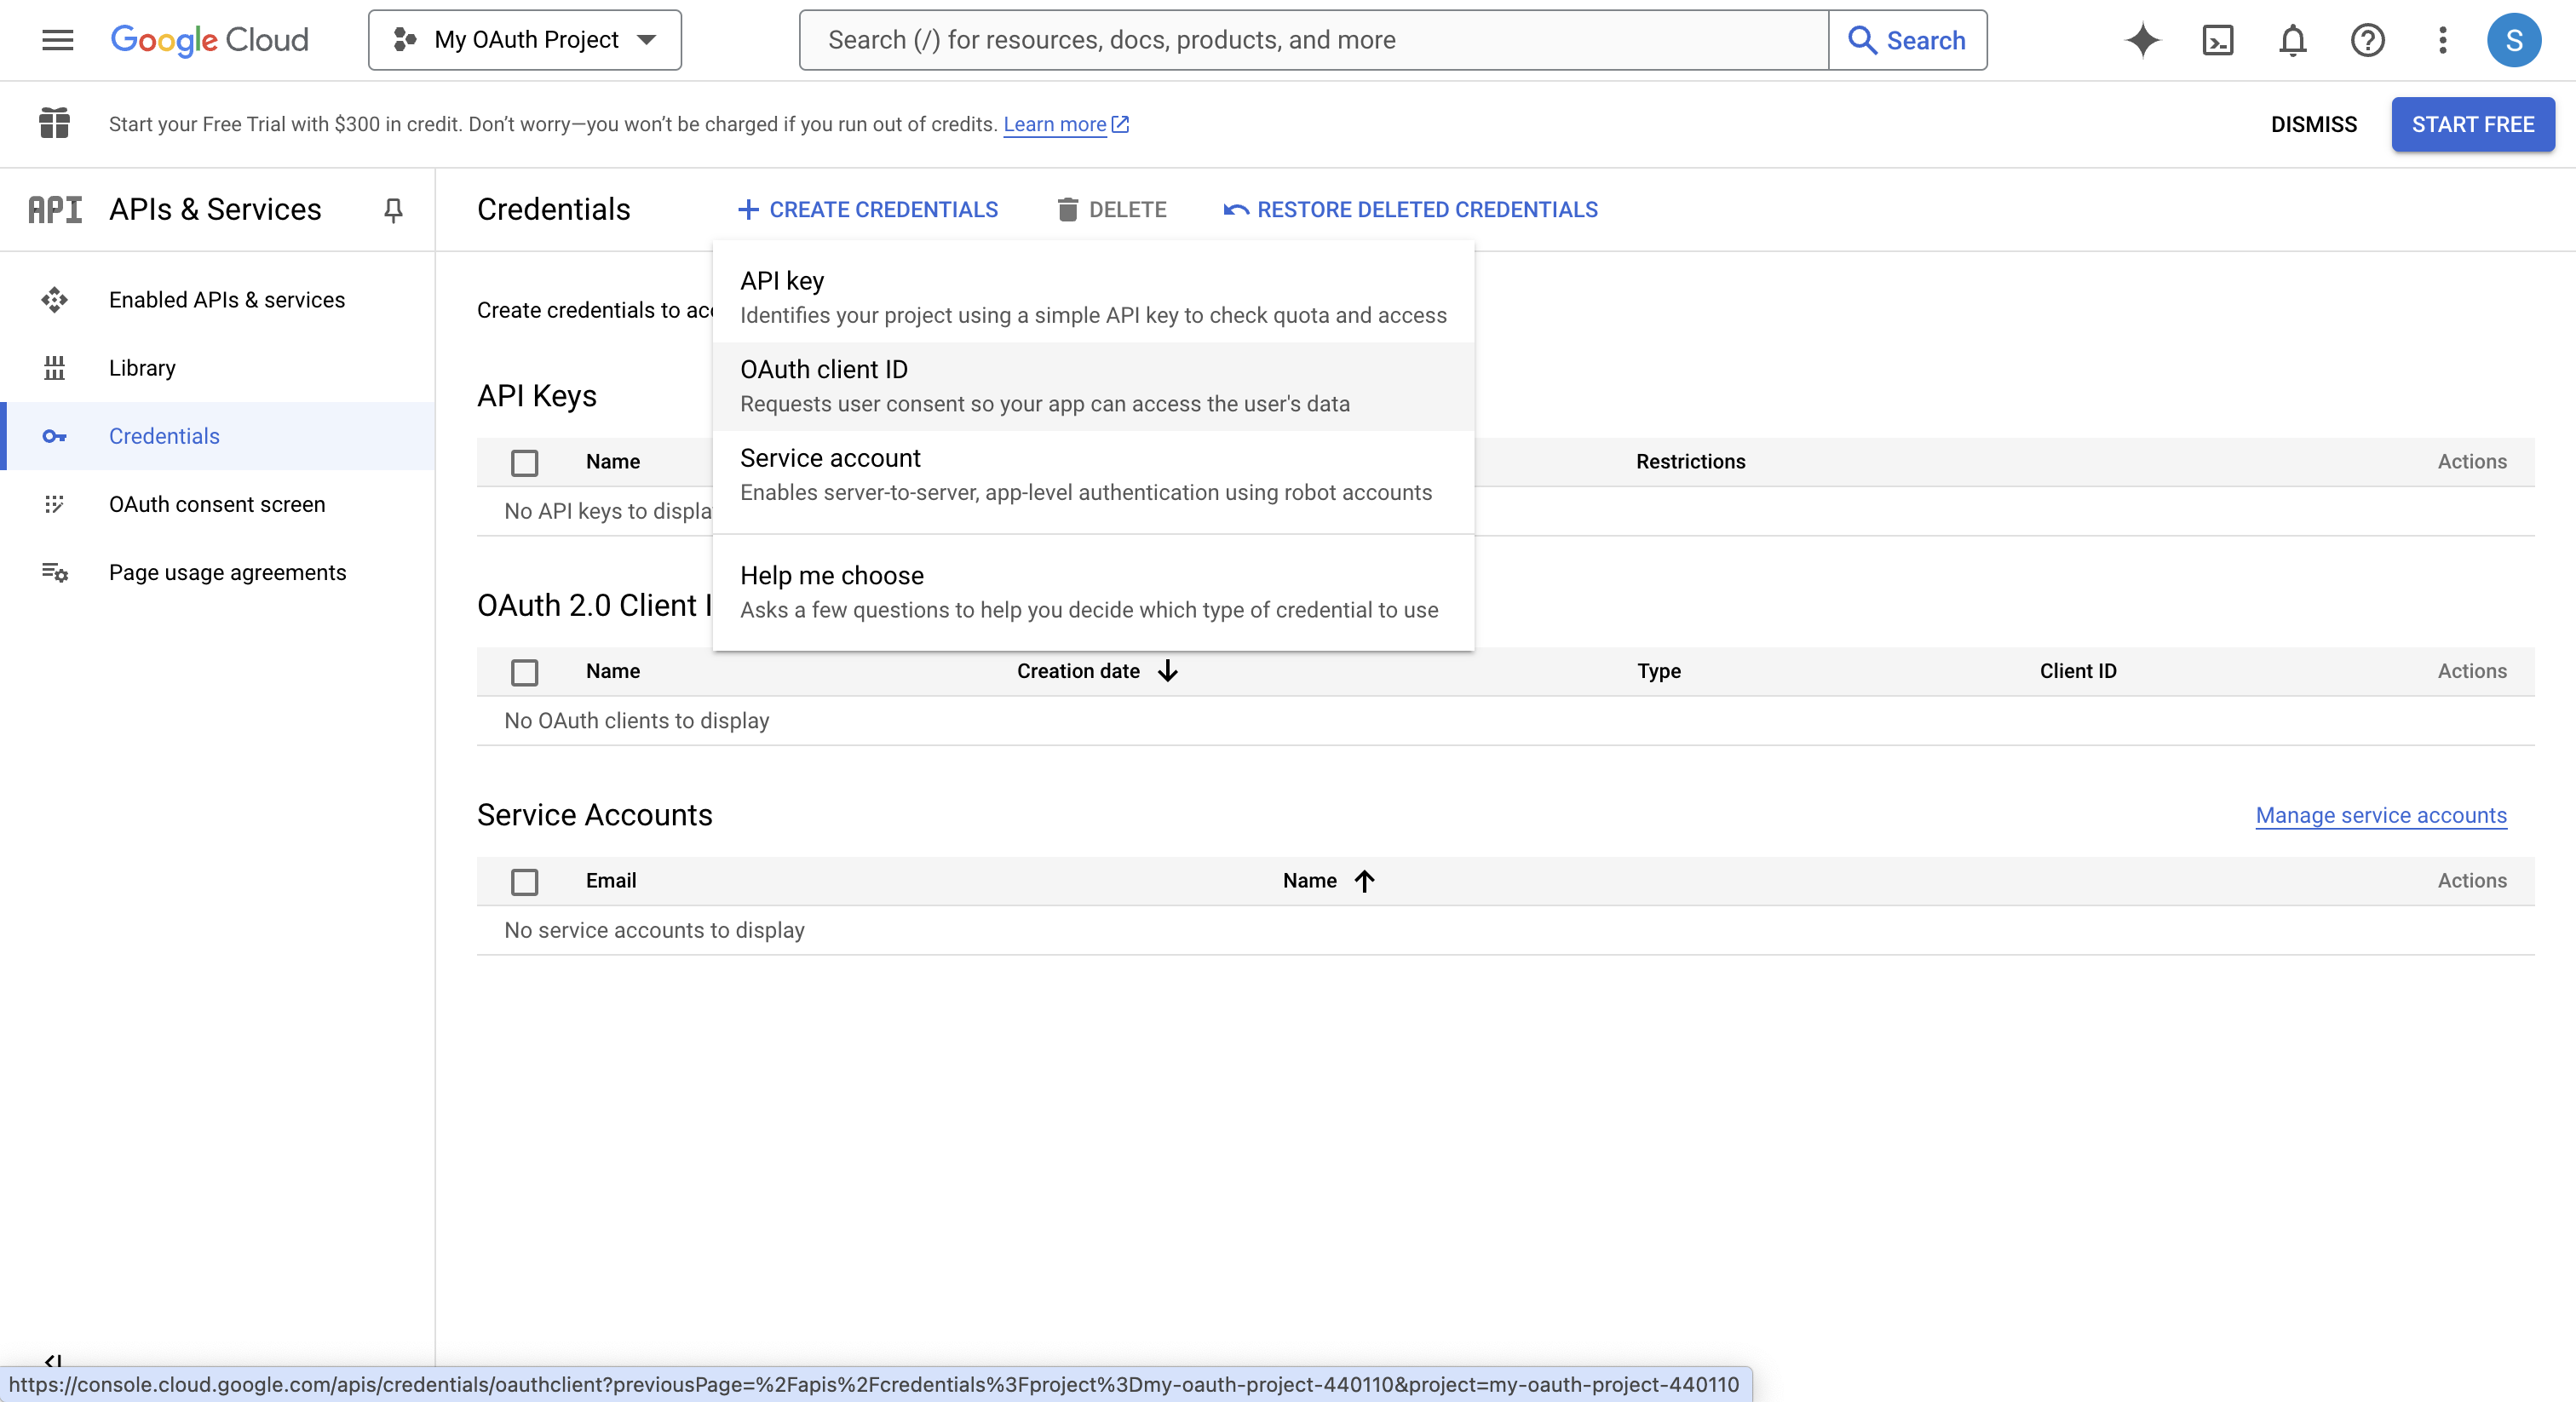Screen dimensions: 2576x1402
Task: Click the START FREE button
Action: 2472,124
